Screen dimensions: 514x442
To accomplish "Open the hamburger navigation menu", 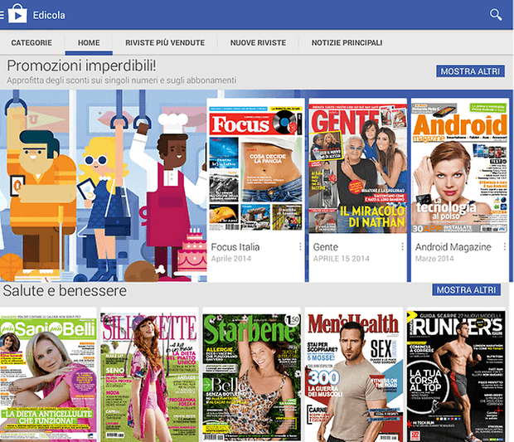I will pos(2,15).
